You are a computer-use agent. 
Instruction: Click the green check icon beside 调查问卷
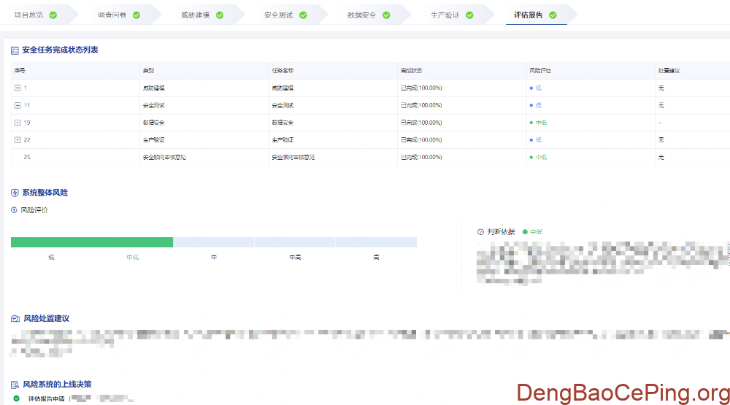point(137,15)
